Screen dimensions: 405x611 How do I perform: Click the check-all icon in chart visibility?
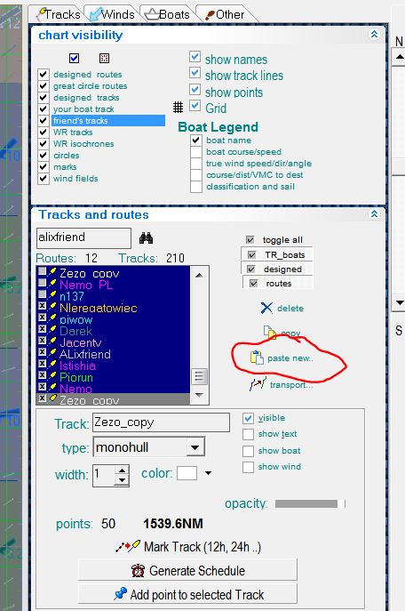pos(74,58)
